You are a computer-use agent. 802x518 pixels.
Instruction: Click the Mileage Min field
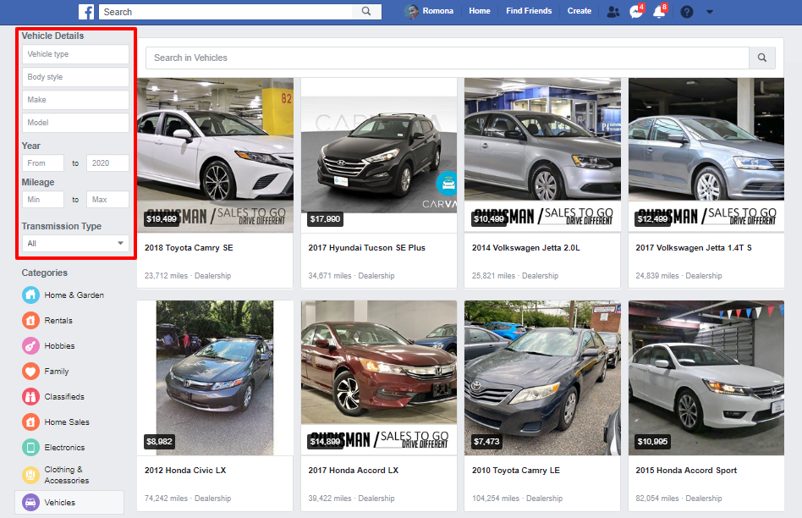point(43,200)
